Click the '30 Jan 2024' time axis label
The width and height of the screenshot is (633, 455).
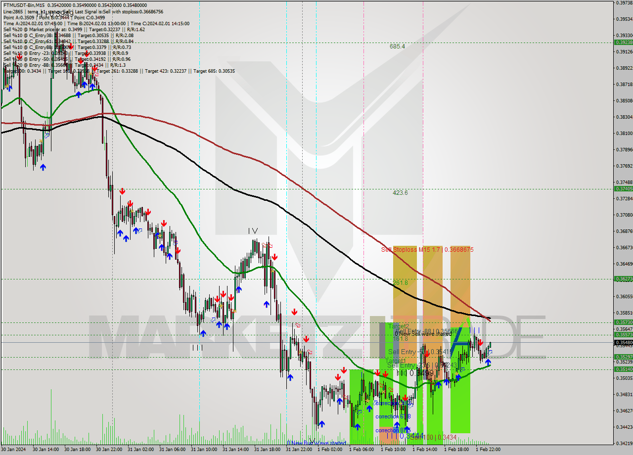coord(13,450)
